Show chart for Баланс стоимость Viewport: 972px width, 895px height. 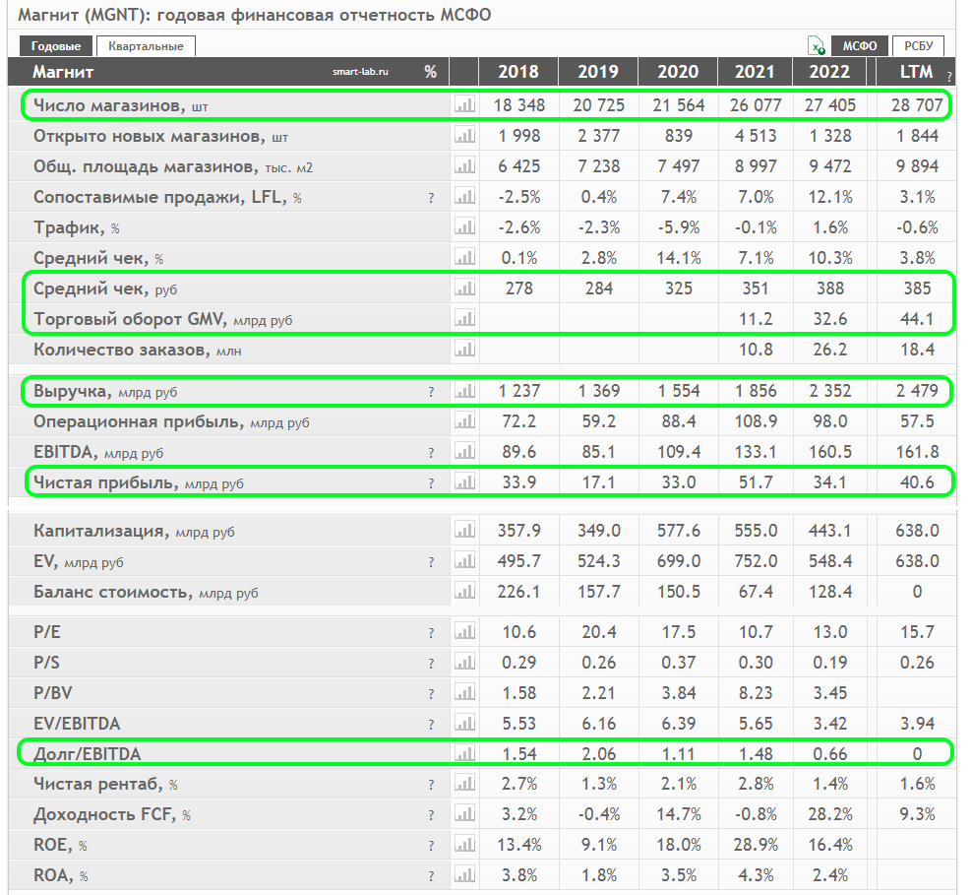coord(464,591)
